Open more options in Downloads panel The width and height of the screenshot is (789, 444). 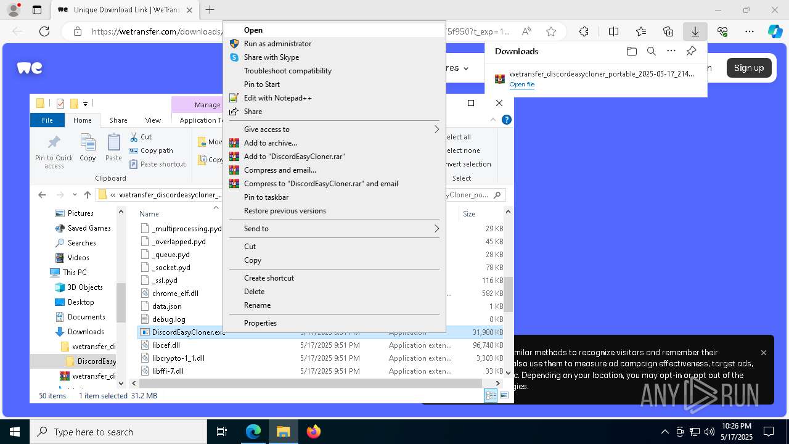[671, 51]
